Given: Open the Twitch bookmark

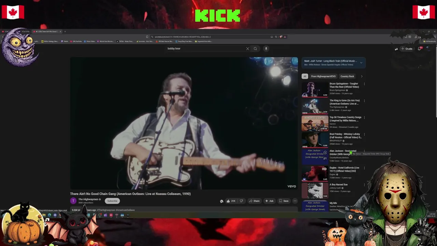Looking at the screenshot, I should pos(65,41).
